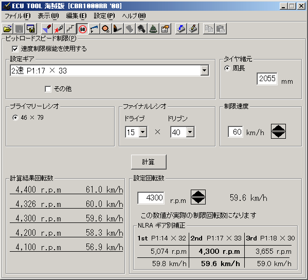
Task: Open the ドライブ sprocket dropdown showing 15
Action: tap(143, 132)
